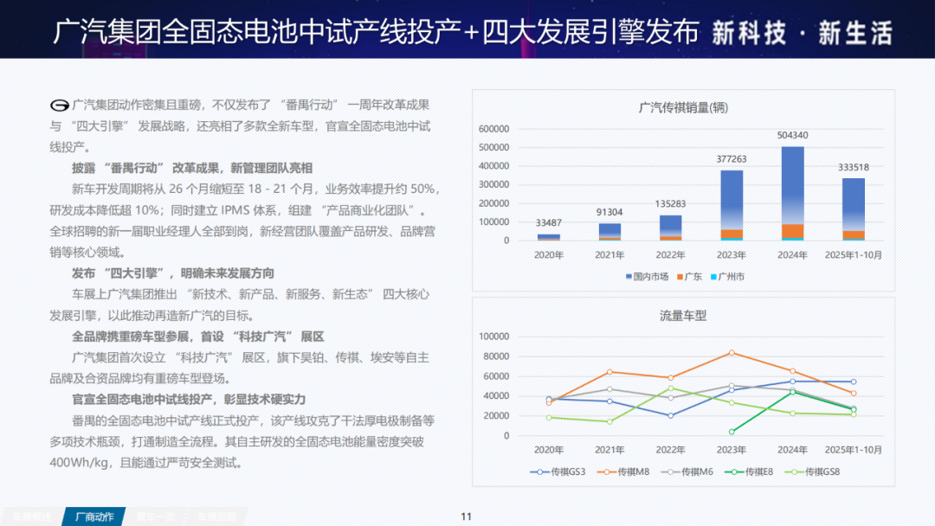935x526 pixels.
Task: Click the 新科技 · 新生活 slogan
Action: tap(802, 32)
